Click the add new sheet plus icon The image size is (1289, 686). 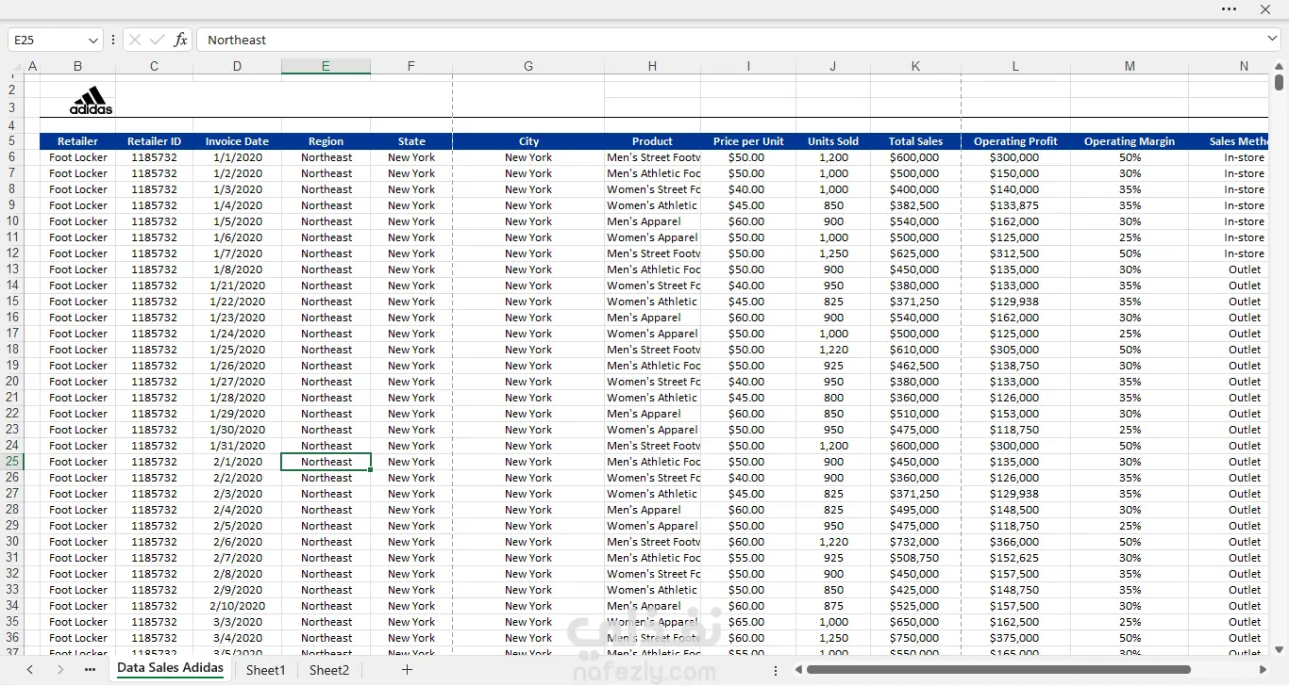pos(407,670)
